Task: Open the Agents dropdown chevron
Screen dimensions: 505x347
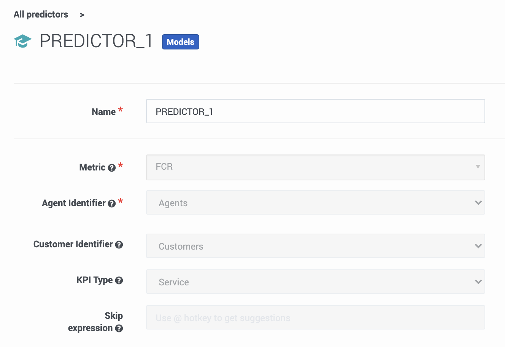Action: [x=478, y=202]
